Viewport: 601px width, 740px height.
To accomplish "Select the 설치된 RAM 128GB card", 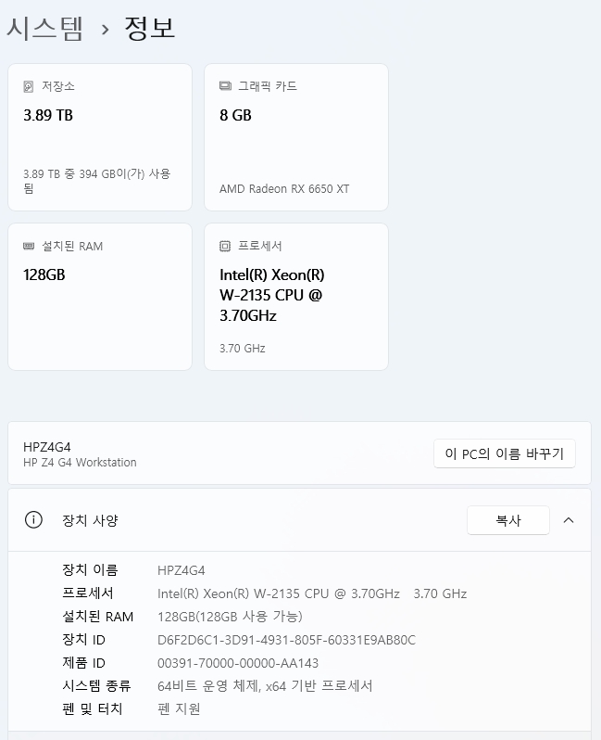I will (100, 297).
